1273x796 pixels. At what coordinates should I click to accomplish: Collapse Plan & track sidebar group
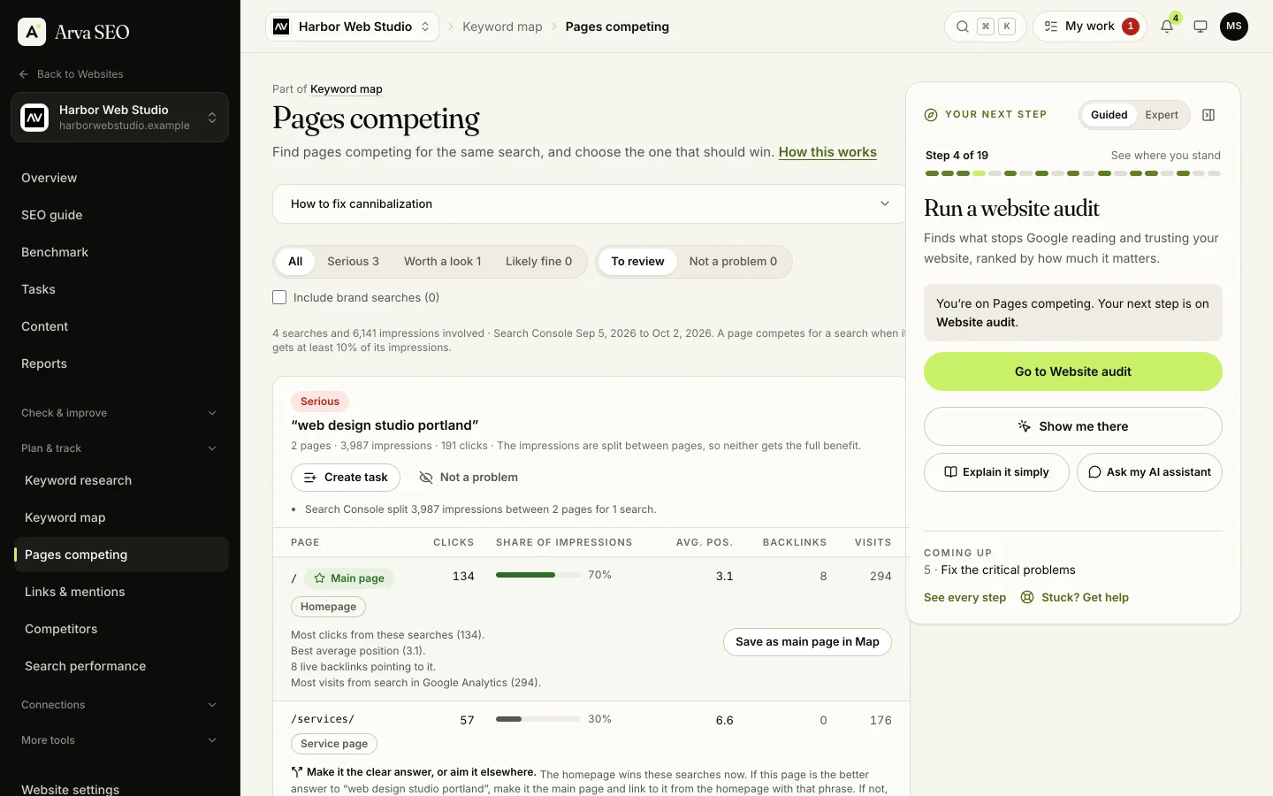pyautogui.click(x=119, y=448)
